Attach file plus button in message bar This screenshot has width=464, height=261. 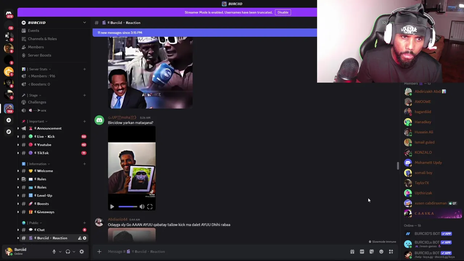click(x=99, y=252)
